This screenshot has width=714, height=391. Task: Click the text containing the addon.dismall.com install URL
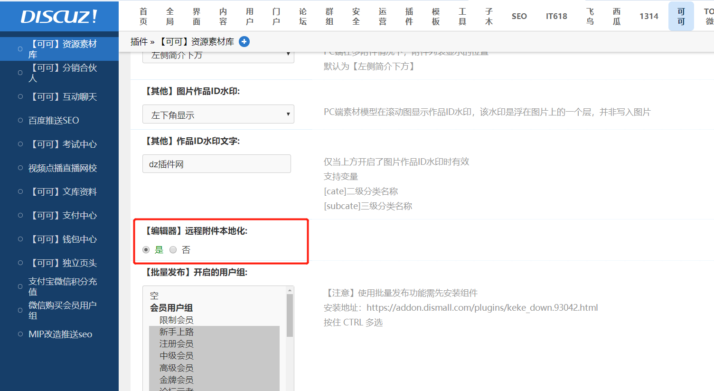pyautogui.click(x=461, y=307)
